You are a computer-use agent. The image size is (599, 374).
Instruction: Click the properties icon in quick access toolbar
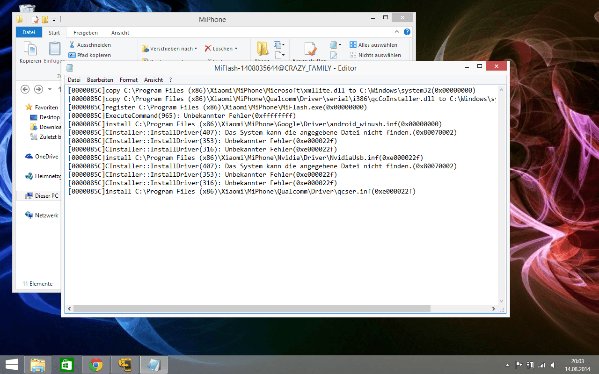tap(35, 19)
